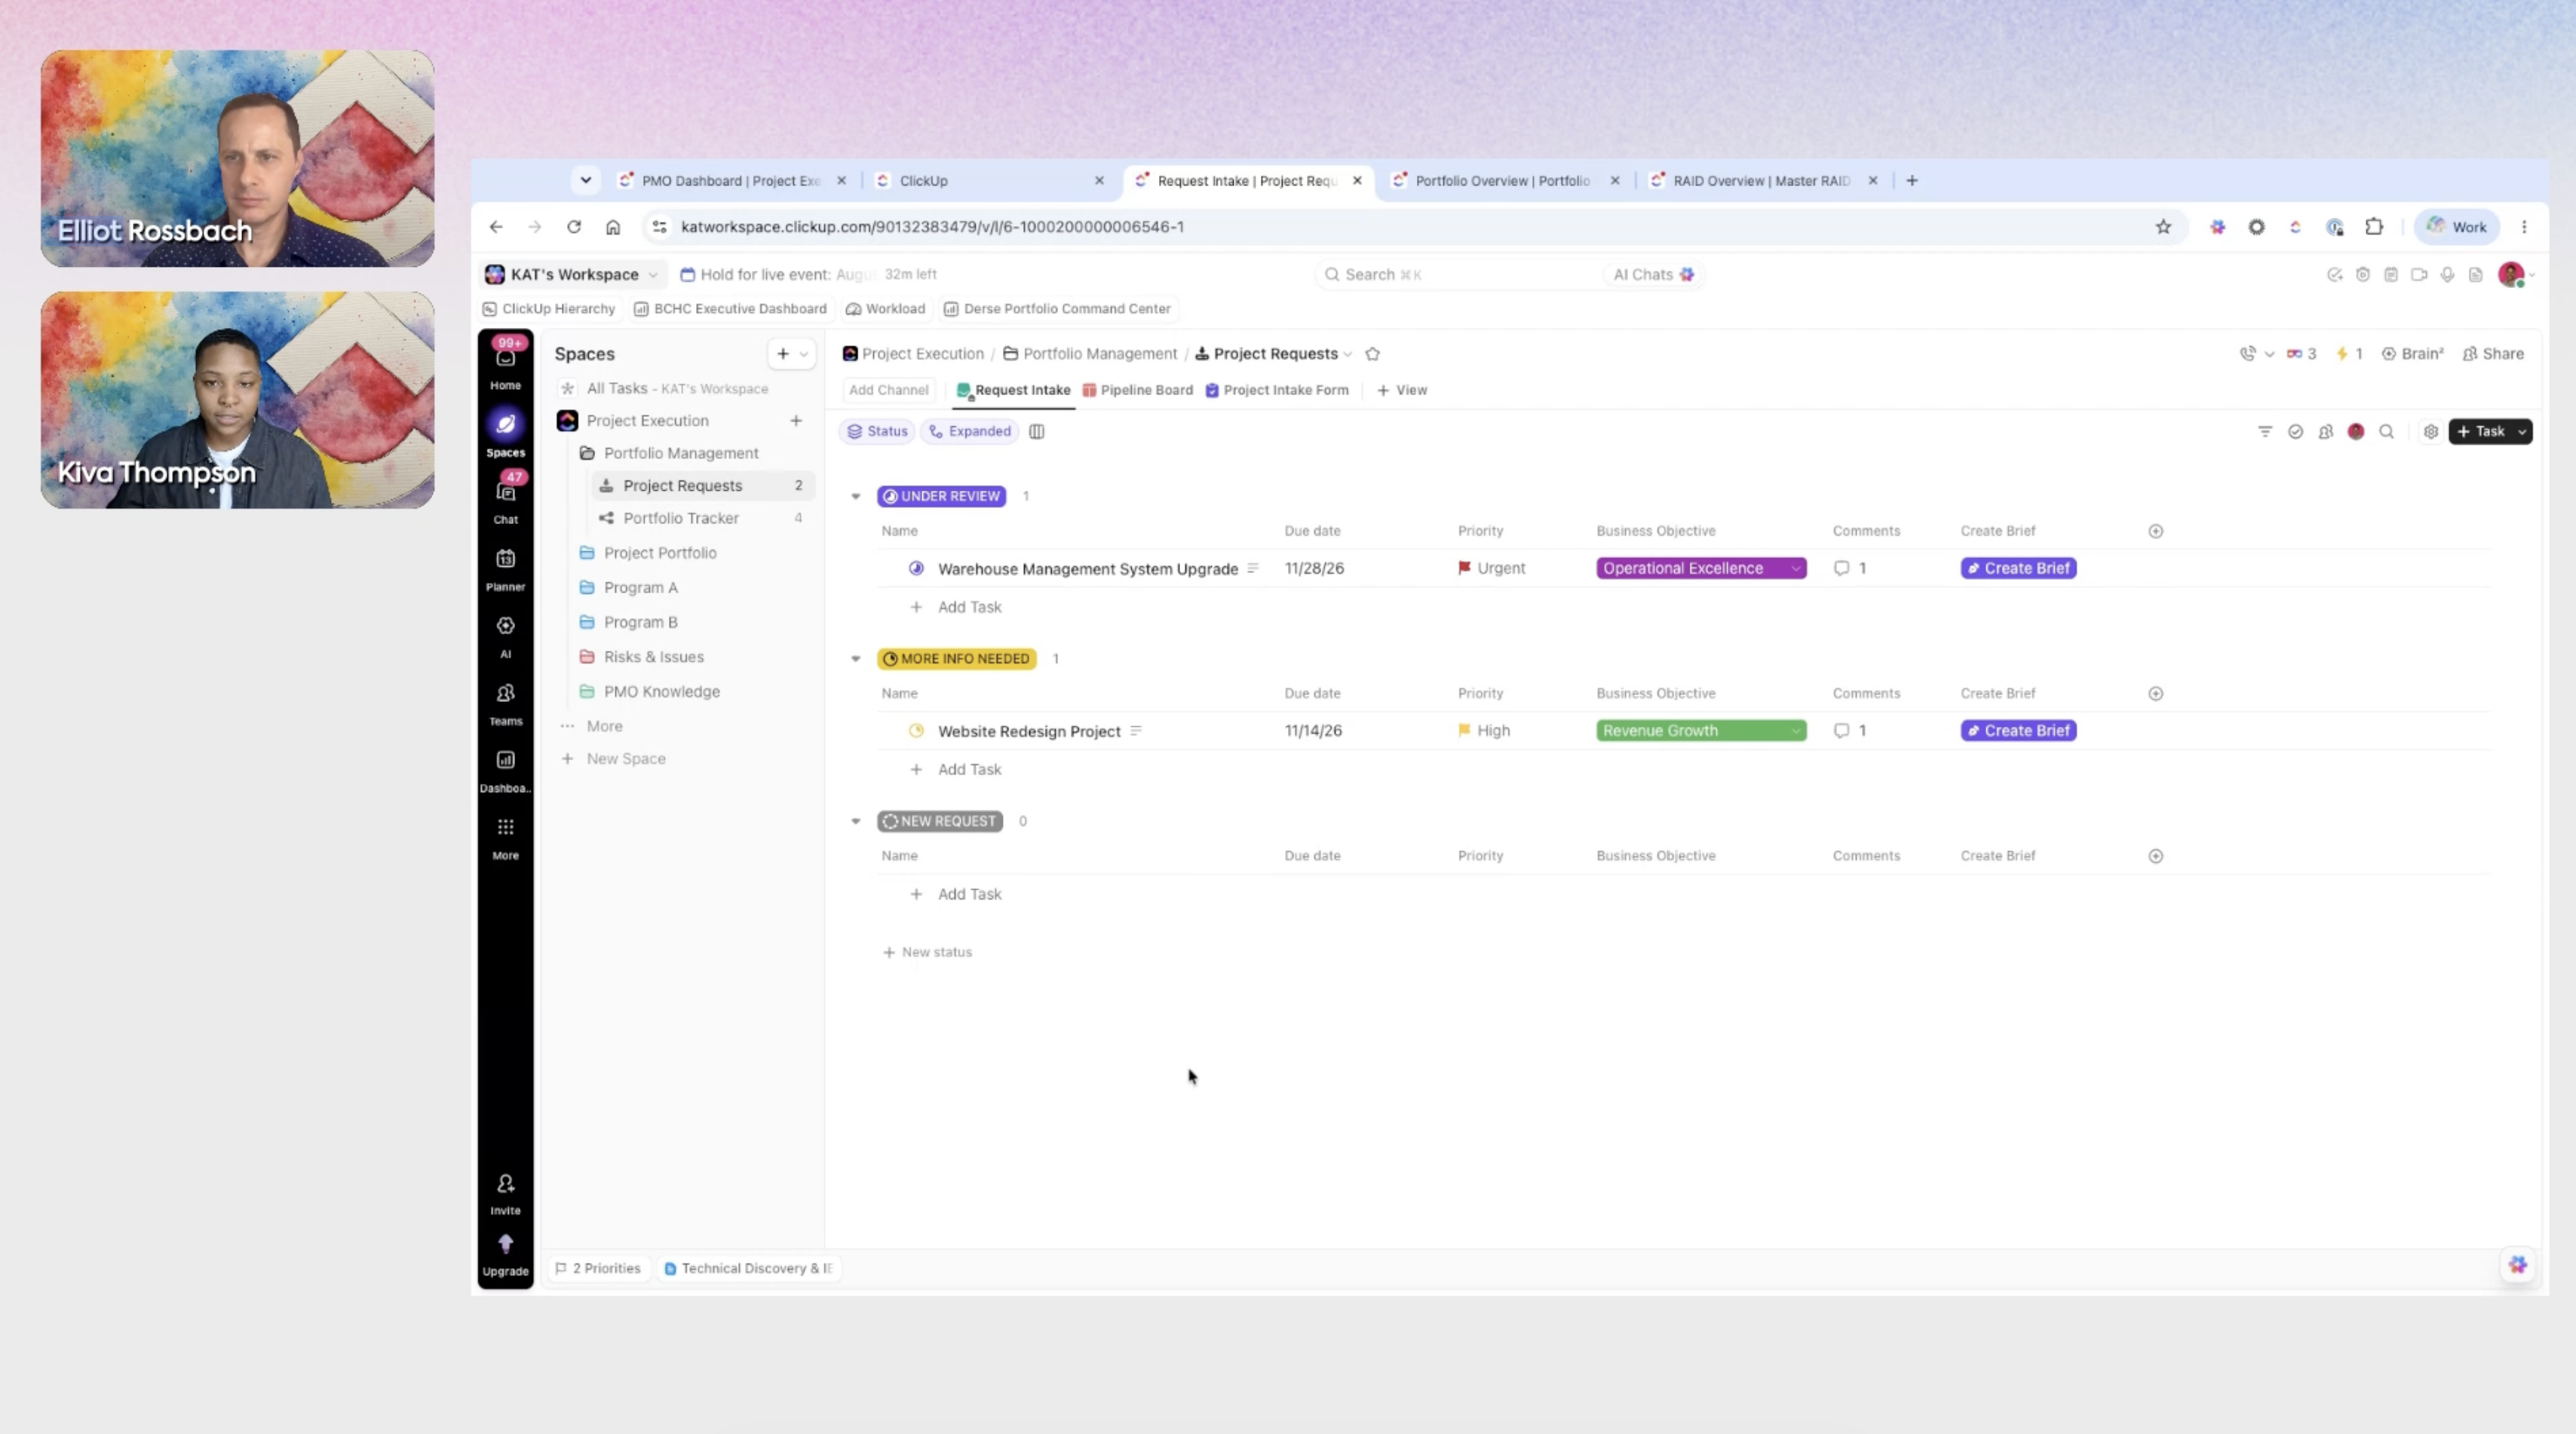Open the Task button dropdown arrow
The width and height of the screenshot is (2576, 1434).
click(2522, 432)
